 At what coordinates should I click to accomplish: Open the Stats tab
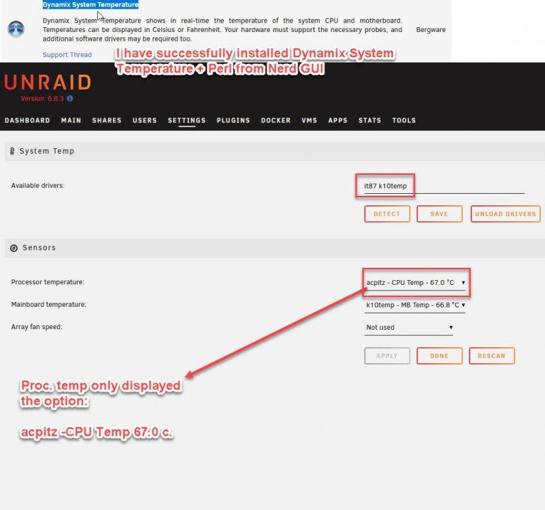click(370, 120)
